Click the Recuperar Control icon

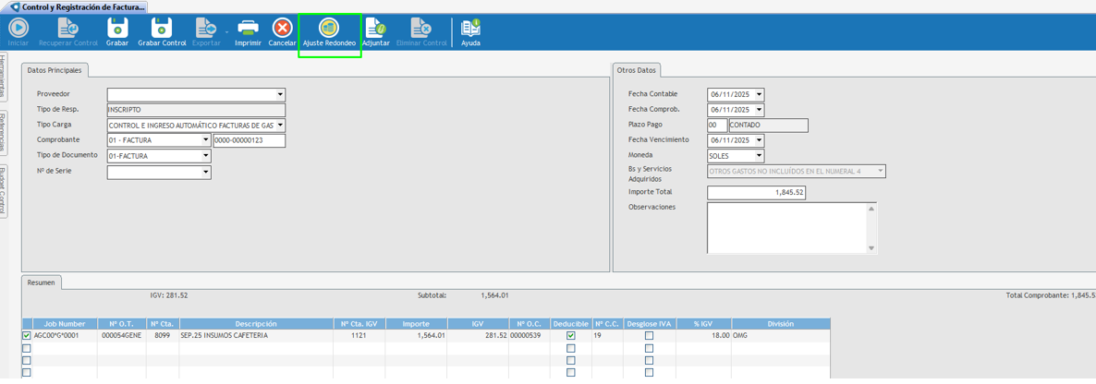tap(68, 30)
